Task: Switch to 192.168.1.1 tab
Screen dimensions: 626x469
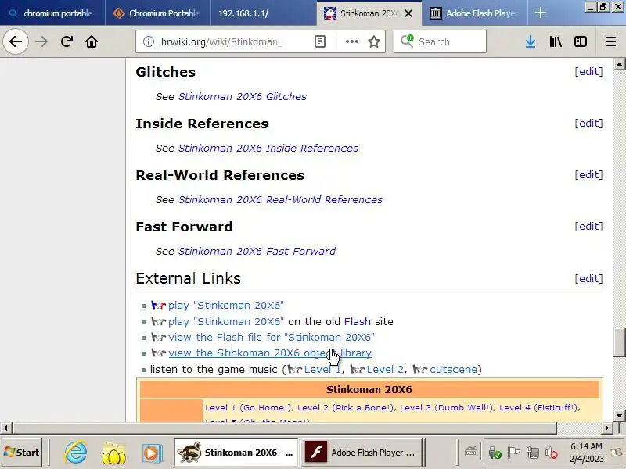Action: [264, 13]
